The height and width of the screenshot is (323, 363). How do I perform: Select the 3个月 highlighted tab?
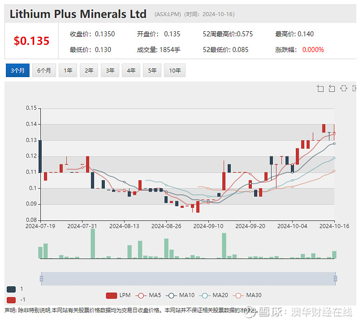coord(17,70)
